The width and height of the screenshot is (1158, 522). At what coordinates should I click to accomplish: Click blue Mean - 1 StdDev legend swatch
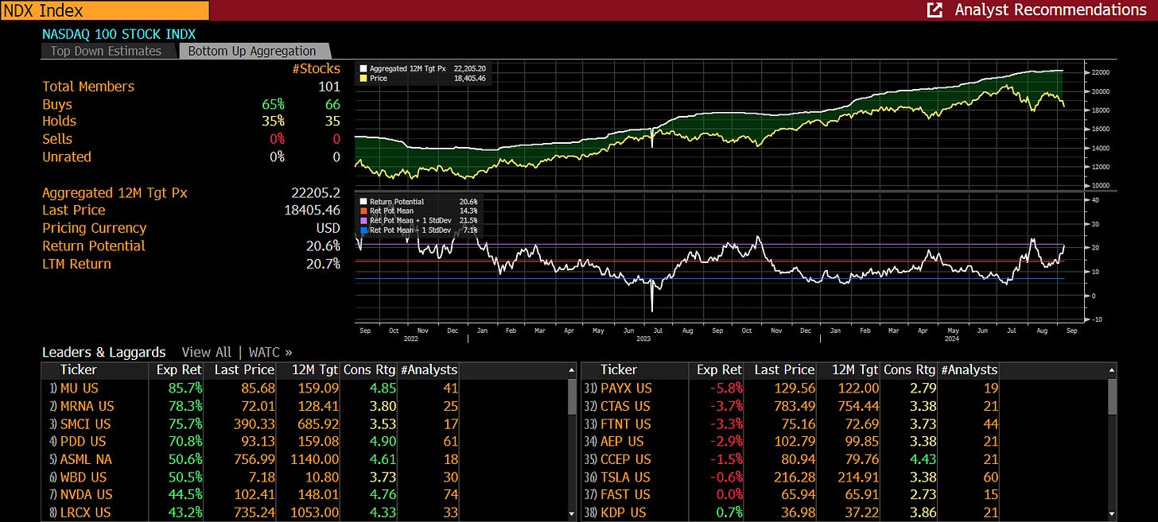[x=363, y=229]
